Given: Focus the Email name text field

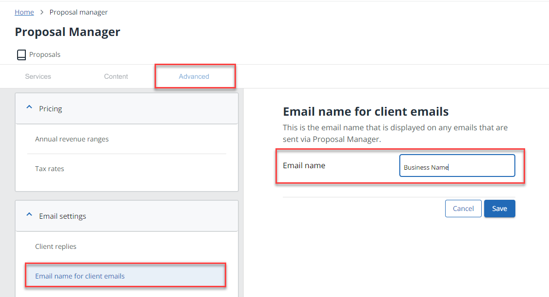Looking at the screenshot, I should (x=457, y=166).
